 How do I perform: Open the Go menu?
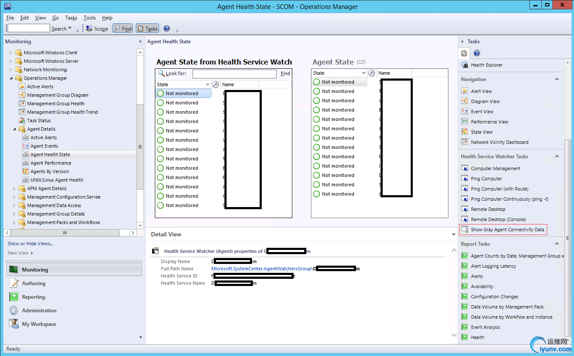click(56, 18)
